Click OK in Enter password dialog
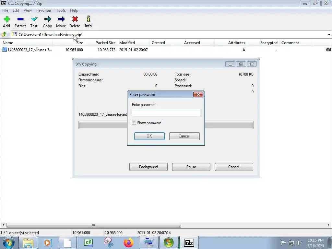This screenshot has height=249, width=332. (149, 136)
